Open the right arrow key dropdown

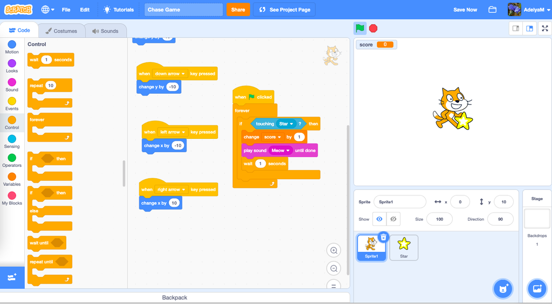(x=171, y=189)
